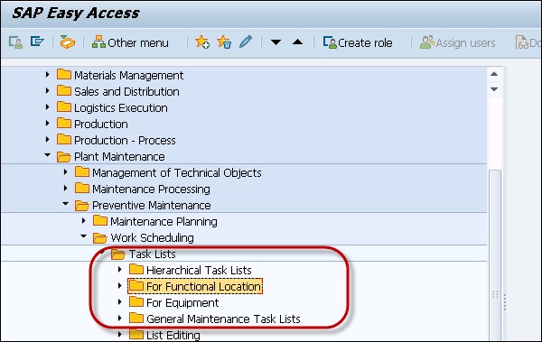Click the Sales and Distribution folder icon
Viewport: 542px width, 342px height.
click(x=64, y=90)
